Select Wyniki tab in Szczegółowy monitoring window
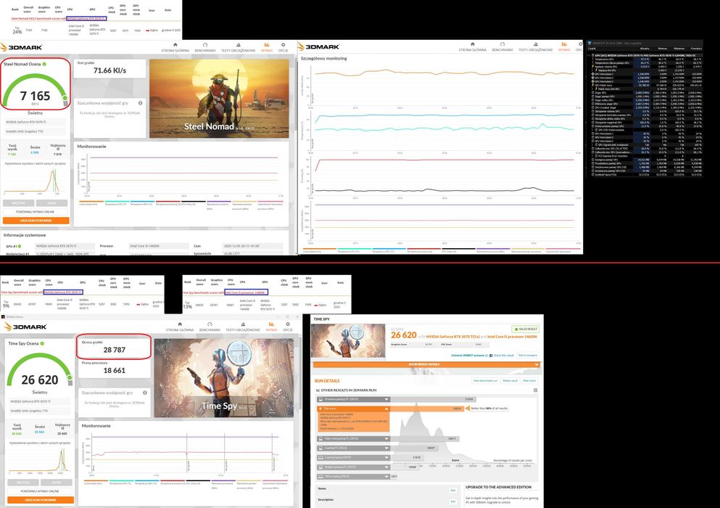The width and height of the screenshot is (720, 508). (564, 47)
